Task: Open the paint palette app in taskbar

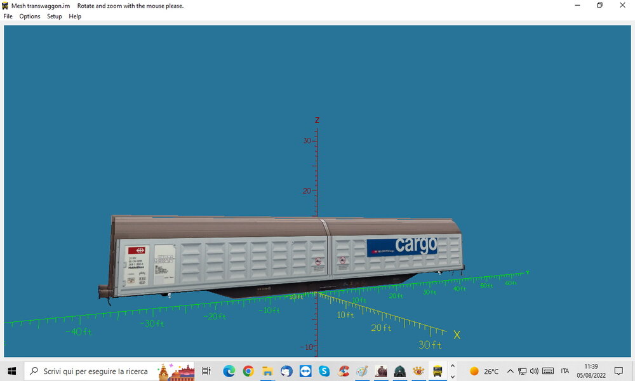Action: click(362, 371)
